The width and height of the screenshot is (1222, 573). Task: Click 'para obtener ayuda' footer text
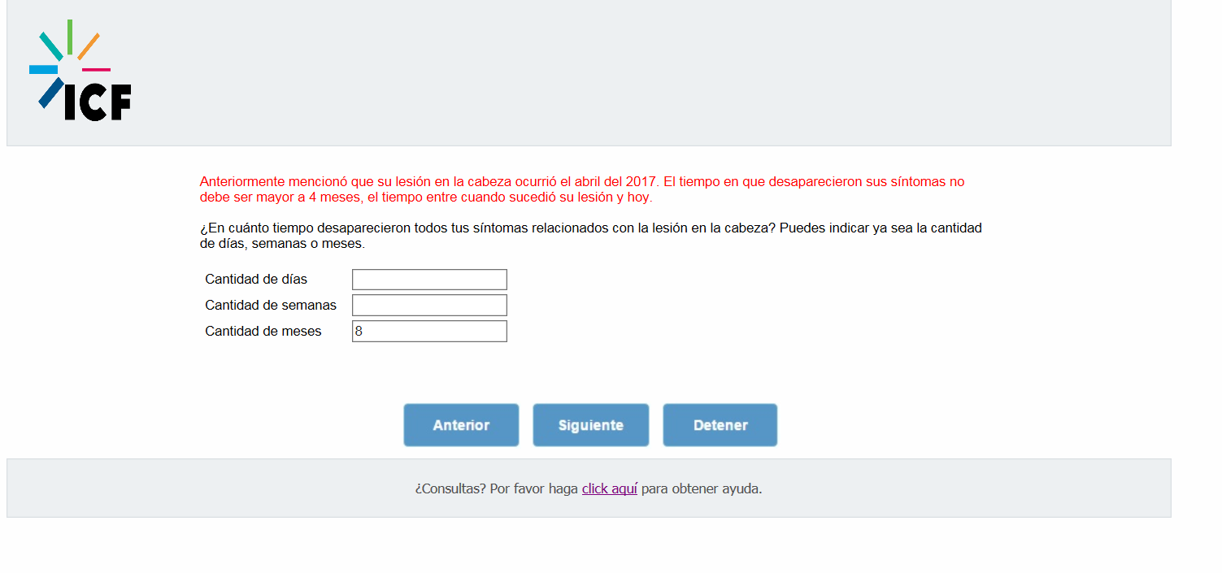click(x=702, y=488)
